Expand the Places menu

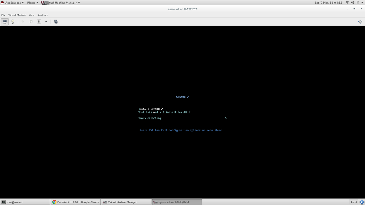(x=32, y=3)
